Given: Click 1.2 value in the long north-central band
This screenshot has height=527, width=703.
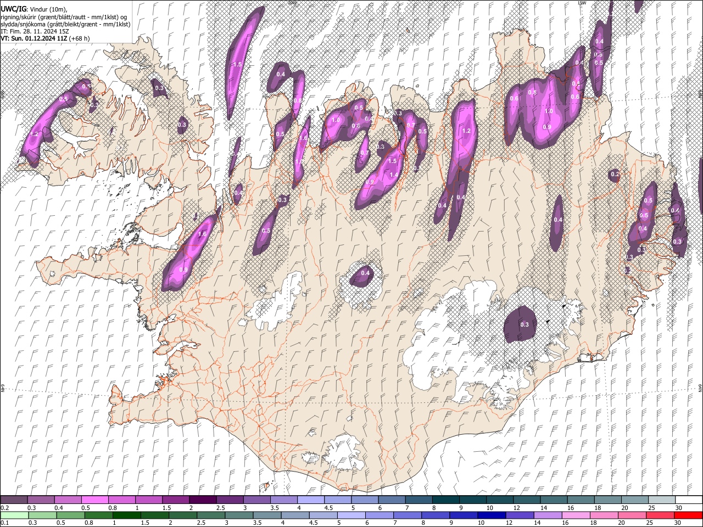Looking at the screenshot, I should coord(467,131).
